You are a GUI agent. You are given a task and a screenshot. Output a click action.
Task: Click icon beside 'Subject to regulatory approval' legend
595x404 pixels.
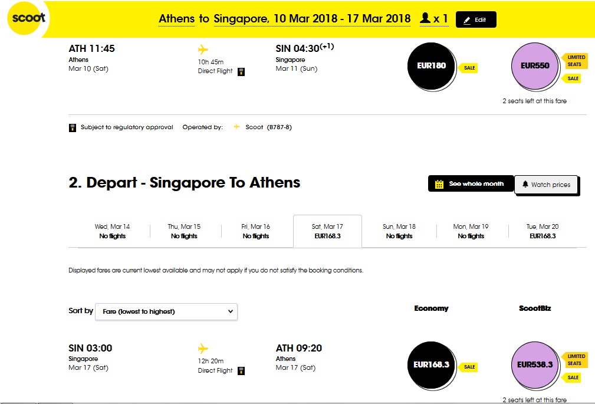[x=73, y=127]
